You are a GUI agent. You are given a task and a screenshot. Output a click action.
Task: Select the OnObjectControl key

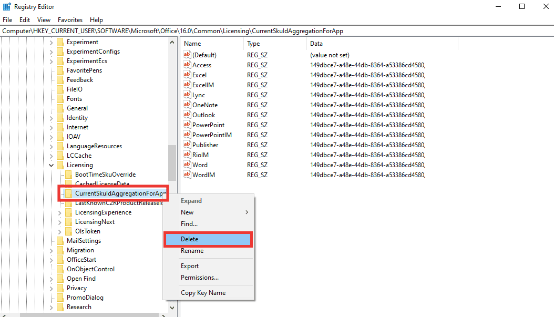pos(90,269)
